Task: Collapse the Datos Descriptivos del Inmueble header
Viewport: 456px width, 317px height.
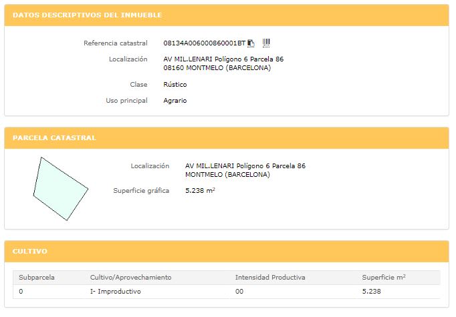Action: coord(227,15)
